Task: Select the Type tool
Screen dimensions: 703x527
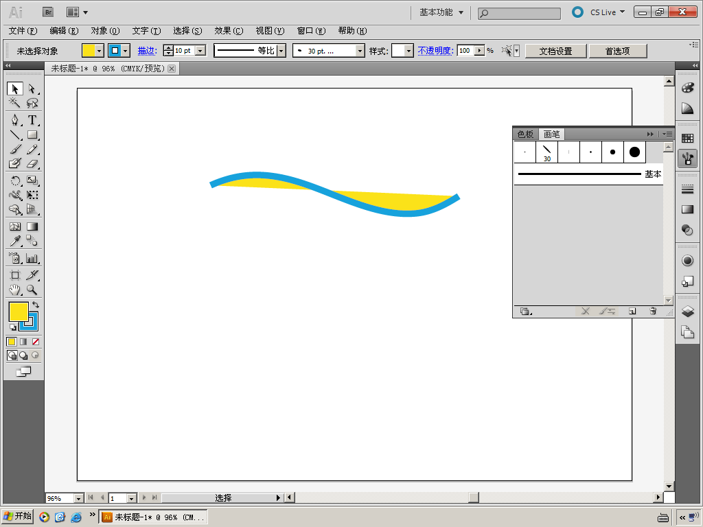Action: [x=32, y=120]
